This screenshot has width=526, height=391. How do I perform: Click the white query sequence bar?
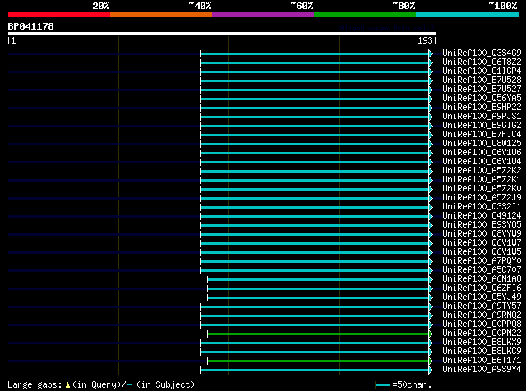pyautogui.click(x=222, y=34)
